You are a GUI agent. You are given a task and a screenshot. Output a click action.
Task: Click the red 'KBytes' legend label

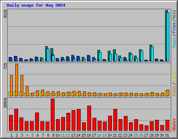tap(174, 125)
